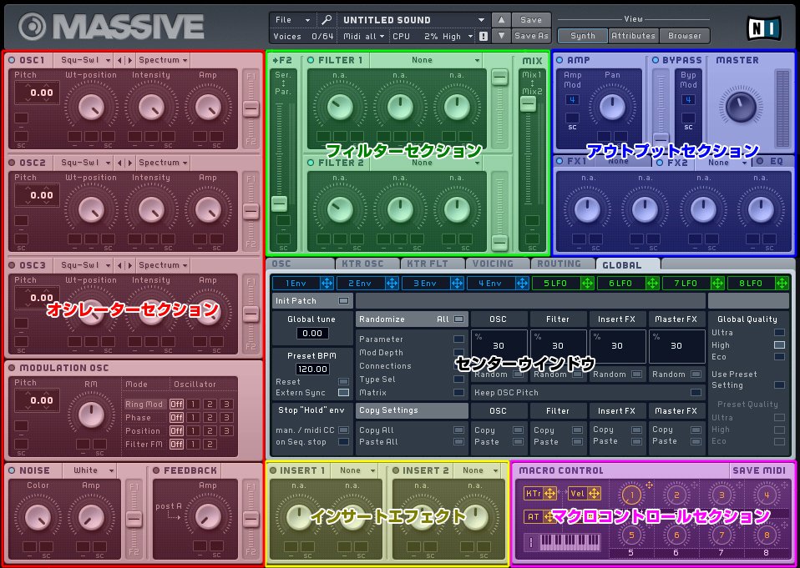Grab the 7 LFO modulation cross handle

(x=717, y=284)
